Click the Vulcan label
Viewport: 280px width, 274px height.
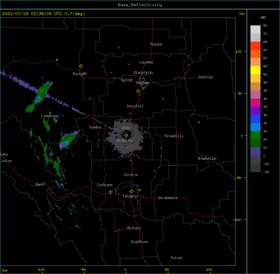point(176,258)
